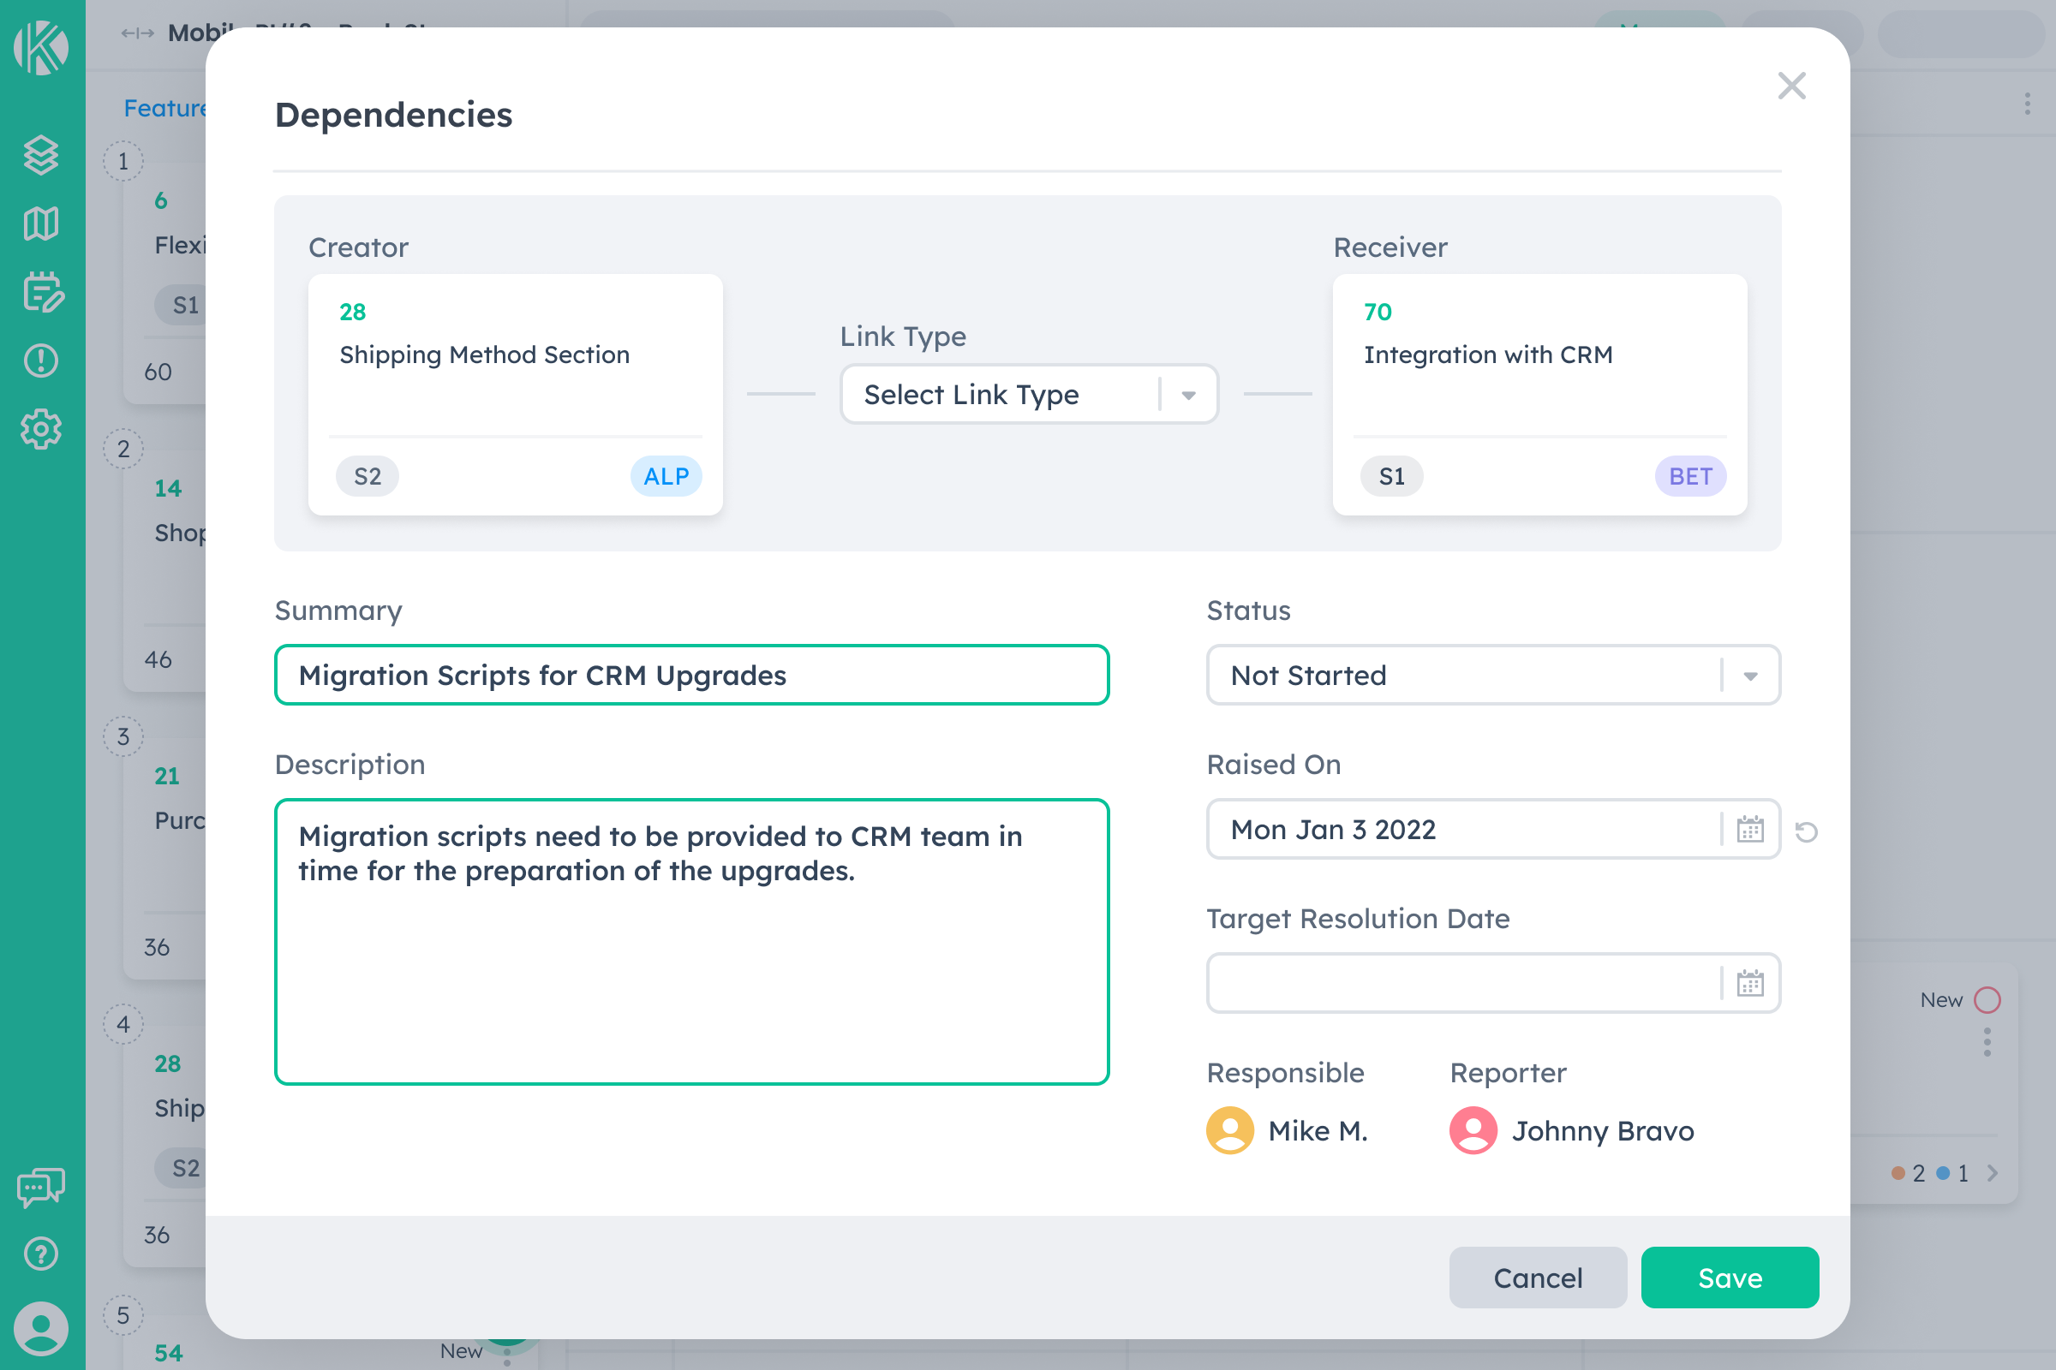Click the Summary field with Migration Scripts text
This screenshot has width=2056, height=1370.
690,675
